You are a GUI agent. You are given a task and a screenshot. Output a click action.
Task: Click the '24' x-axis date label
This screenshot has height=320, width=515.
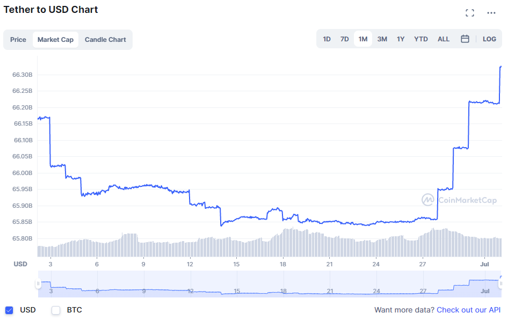376,264
